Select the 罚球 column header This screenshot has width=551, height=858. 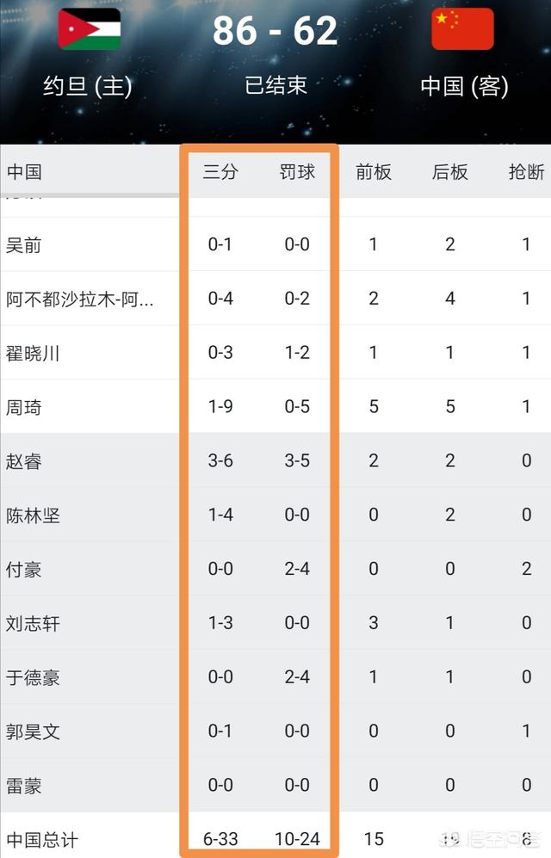tap(297, 172)
